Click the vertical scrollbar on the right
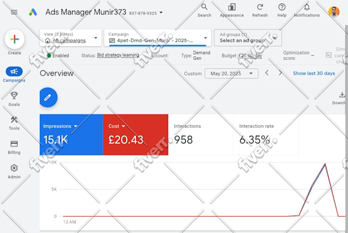This screenshot has width=348, height=233. coord(346,129)
